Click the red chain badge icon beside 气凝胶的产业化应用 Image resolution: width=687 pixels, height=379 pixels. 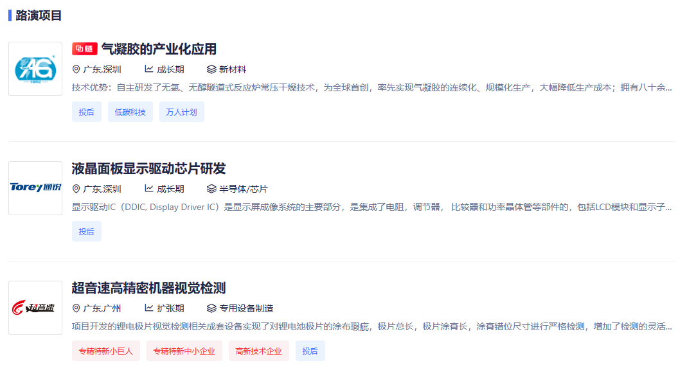click(84, 49)
